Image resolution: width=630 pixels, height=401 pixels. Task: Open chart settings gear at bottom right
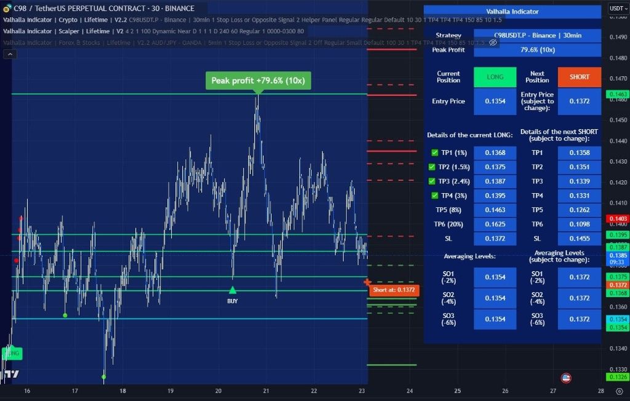click(619, 391)
